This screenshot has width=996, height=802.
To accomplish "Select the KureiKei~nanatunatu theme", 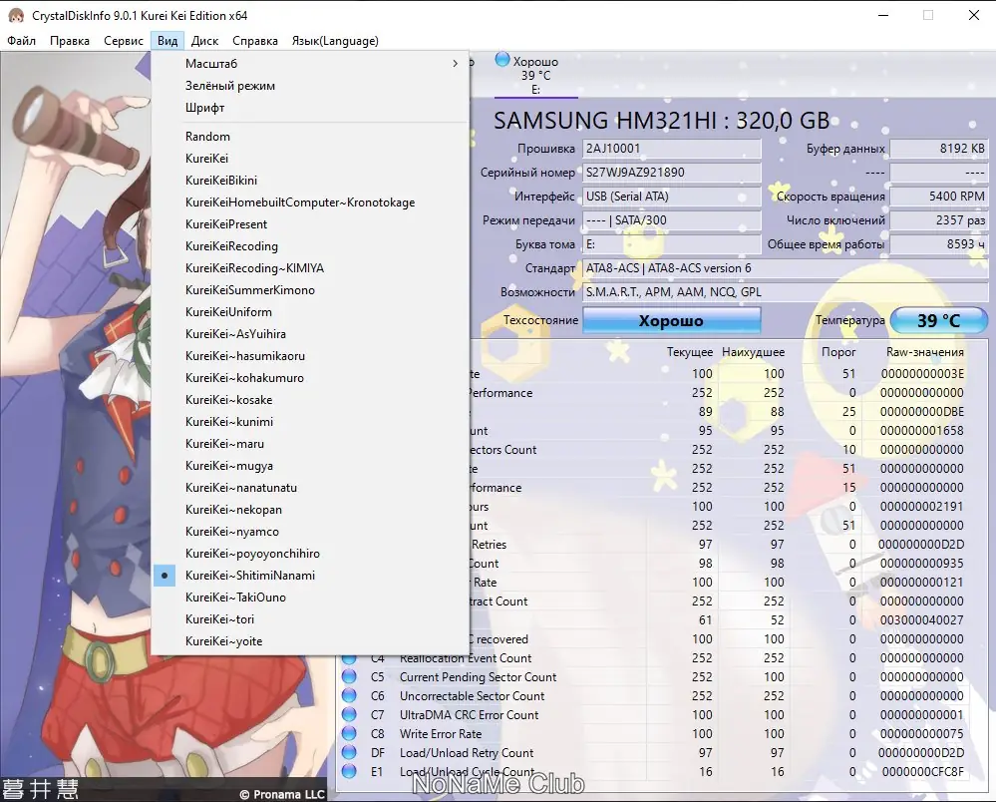I will (x=310, y=488).
